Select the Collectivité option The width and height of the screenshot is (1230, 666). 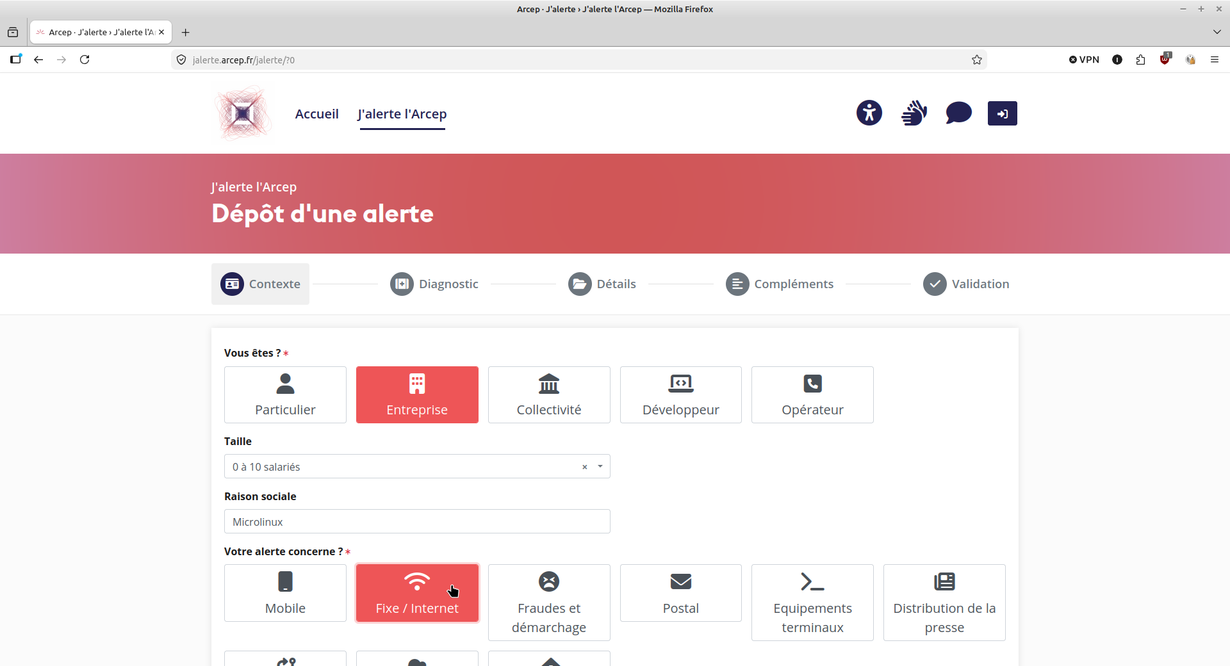tap(549, 394)
